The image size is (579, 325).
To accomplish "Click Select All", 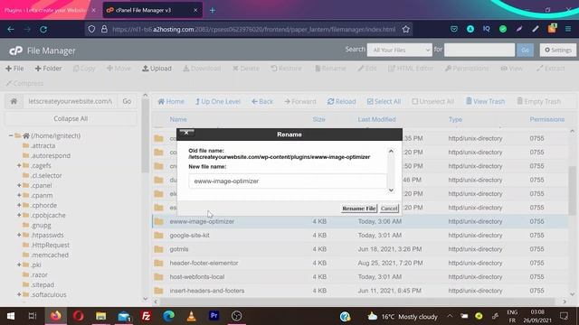I will (384, 101).
